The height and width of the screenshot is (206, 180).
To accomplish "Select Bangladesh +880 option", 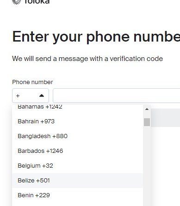I will click(77, 136).
